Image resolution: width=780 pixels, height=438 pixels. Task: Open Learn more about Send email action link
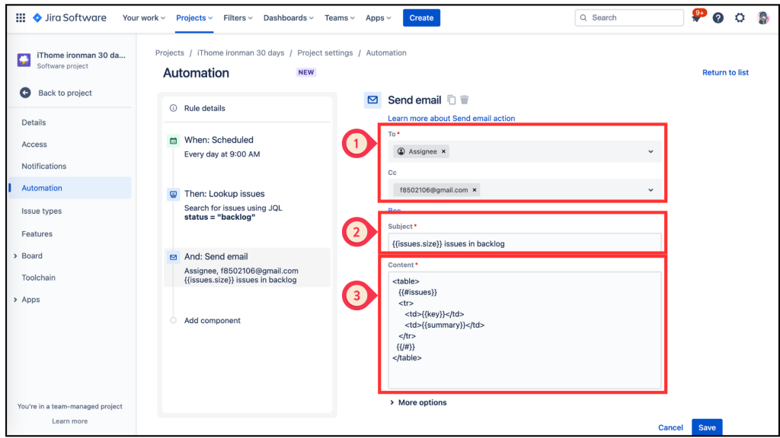click(x=451, y=118)
